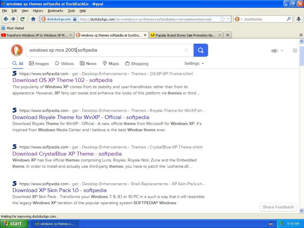Viewport: 304px width, 228px height.
Task: Click the Share Feedback button
Action: coord(278,207)
